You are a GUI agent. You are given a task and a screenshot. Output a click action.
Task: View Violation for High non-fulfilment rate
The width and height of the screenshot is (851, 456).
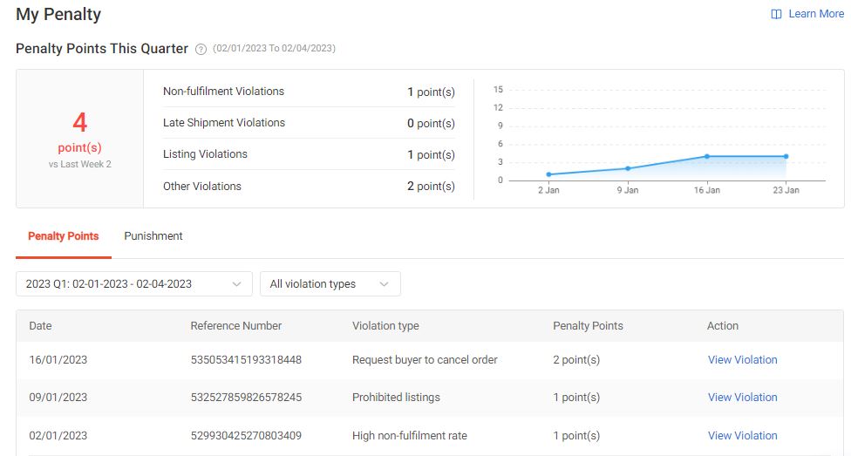pyautogui.click(x=743, y=435)
